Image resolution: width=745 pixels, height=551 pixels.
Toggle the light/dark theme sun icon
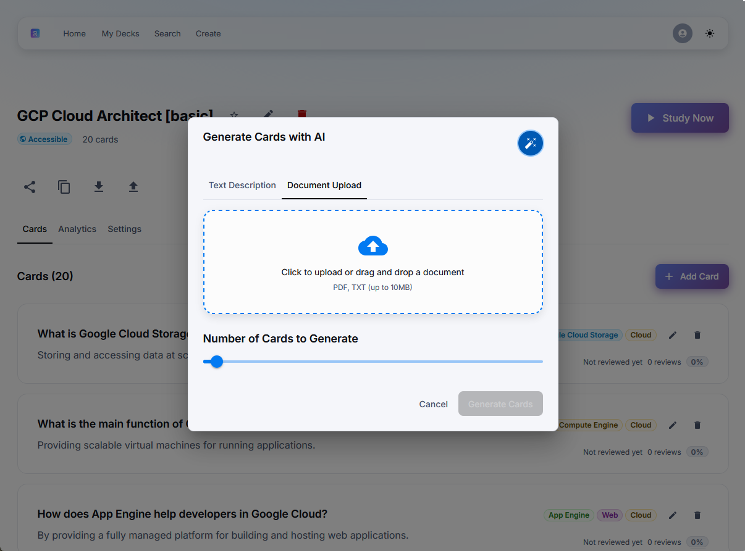click(x=710, y=33)
